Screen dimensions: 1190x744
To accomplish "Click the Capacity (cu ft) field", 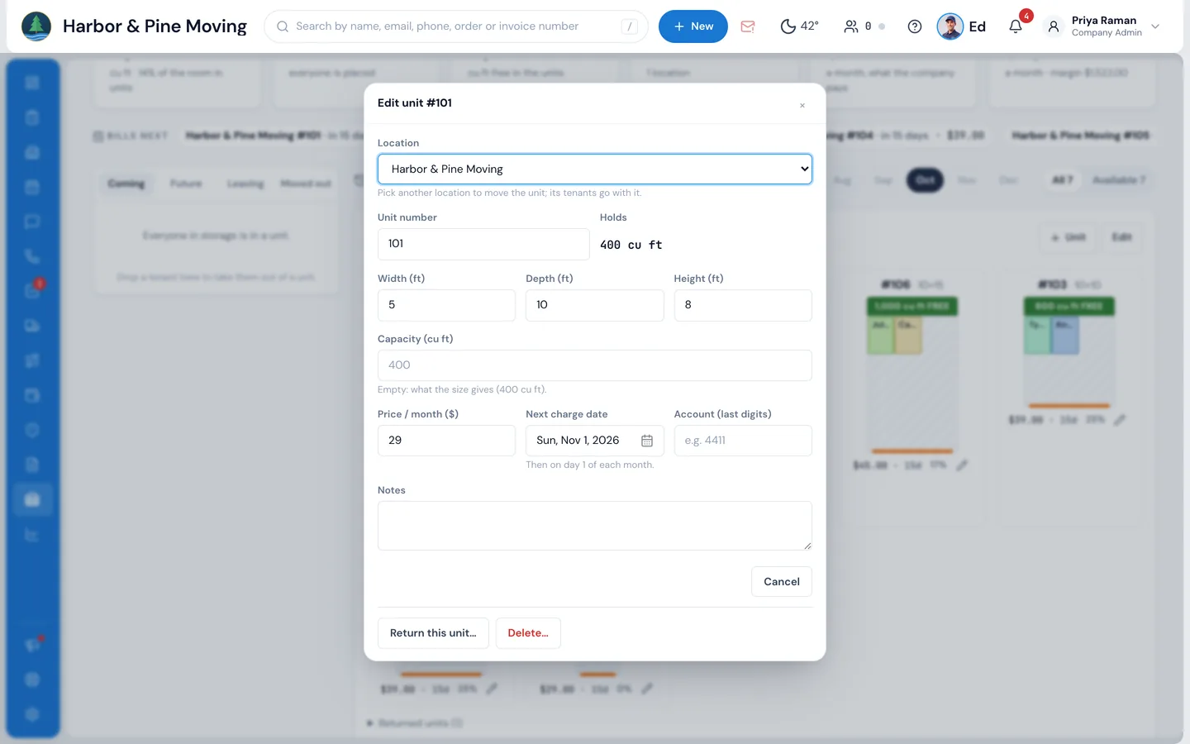I will pos(595,365).
